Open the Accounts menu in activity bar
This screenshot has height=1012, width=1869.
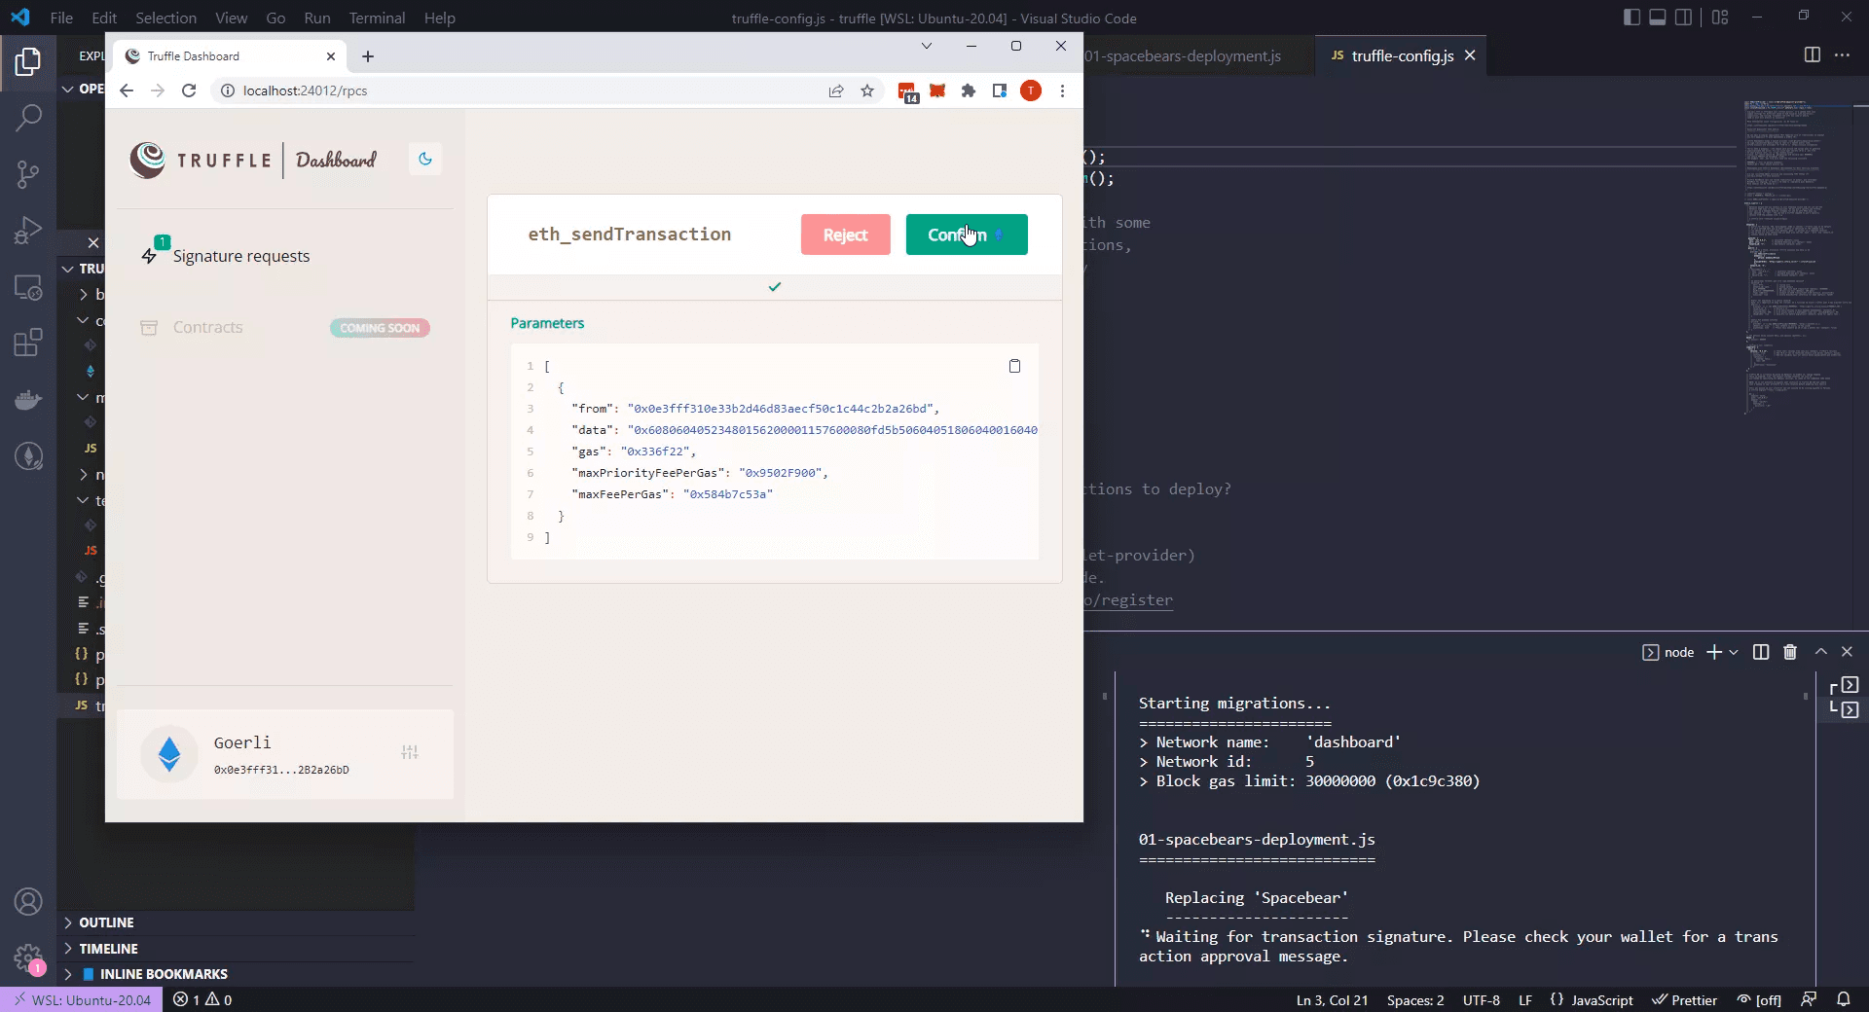pyautogui.click(x=28, y=902)
